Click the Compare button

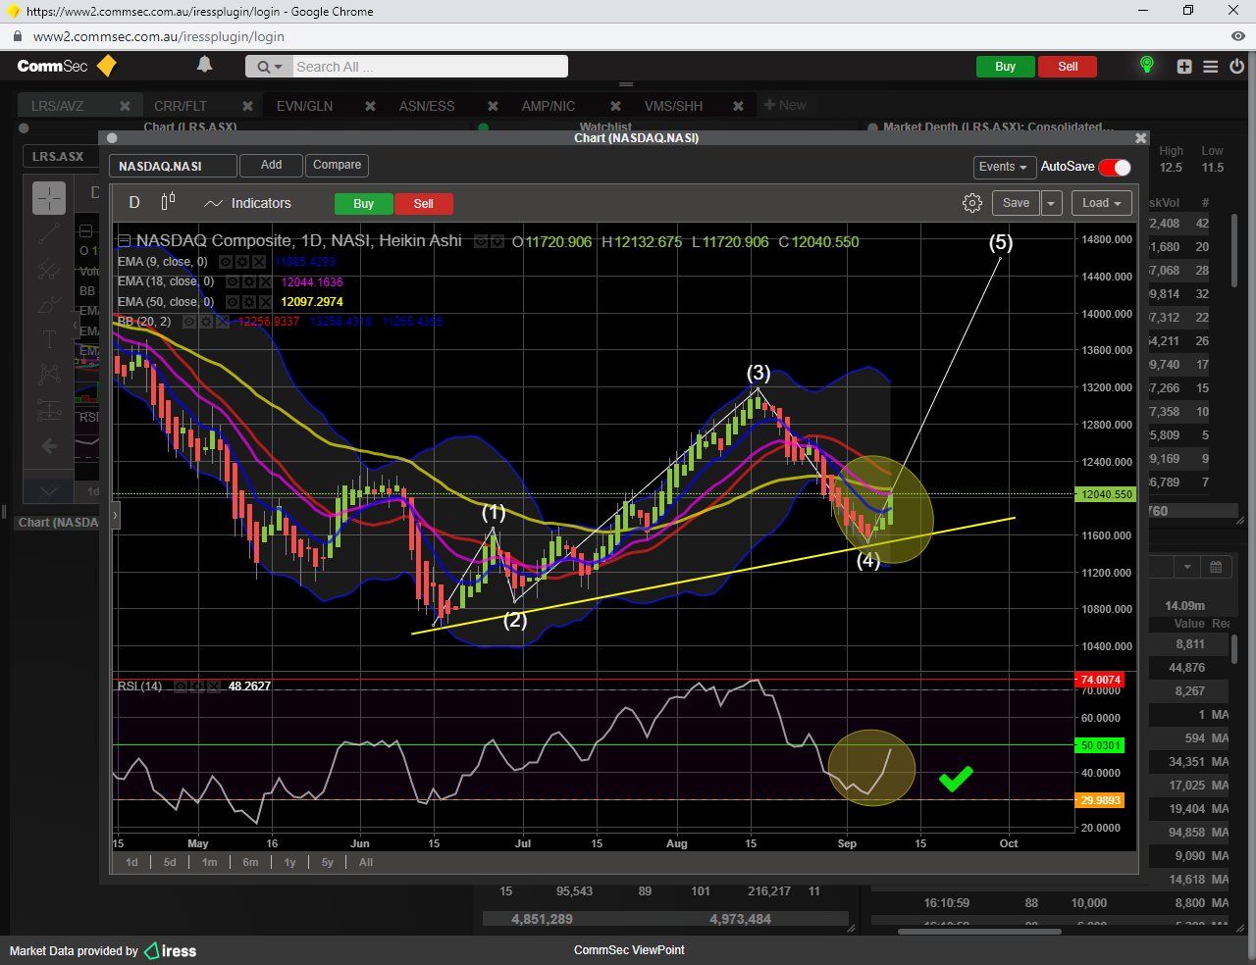tap(338, 165)
